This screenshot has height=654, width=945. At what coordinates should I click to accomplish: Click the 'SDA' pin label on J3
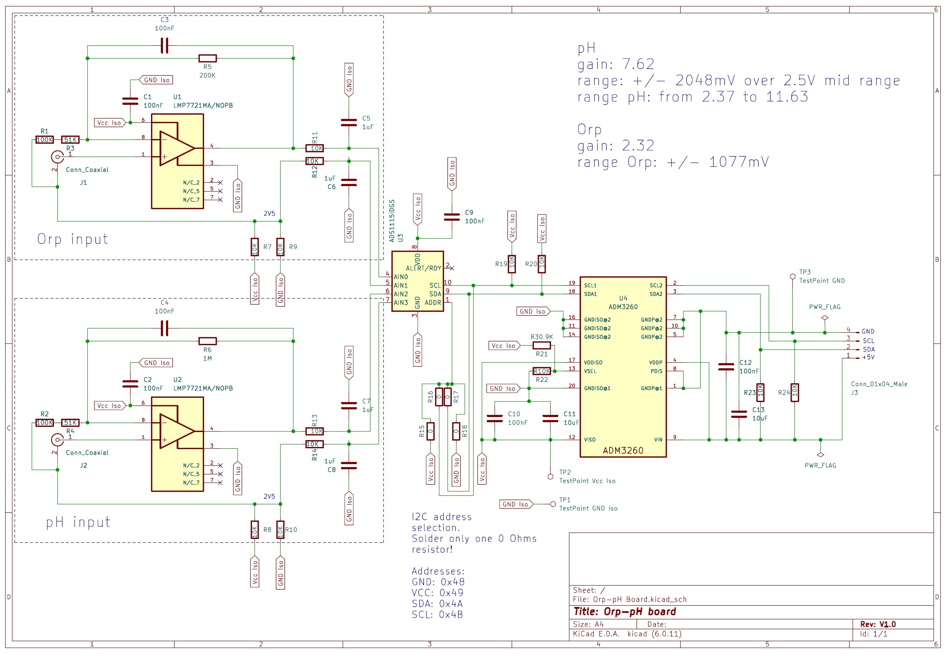(869, 349)
